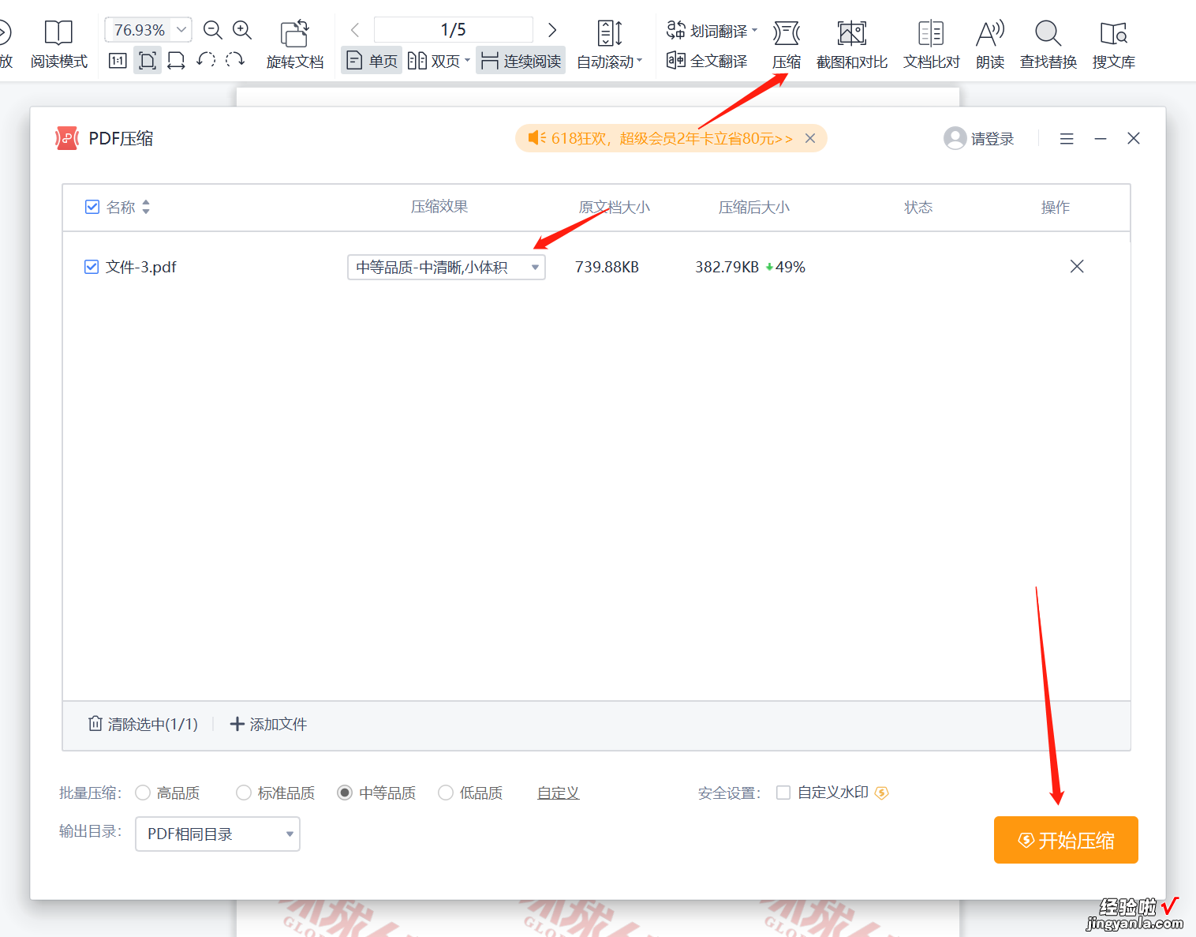Fit page to window icon
1196x937 pixels.
[148, 60]
